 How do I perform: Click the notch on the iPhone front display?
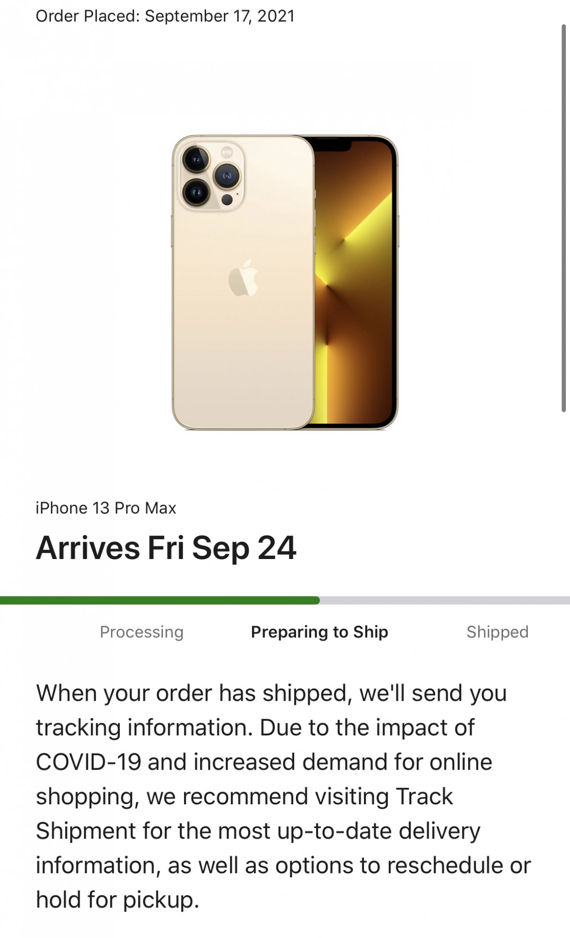coord(331,144)
